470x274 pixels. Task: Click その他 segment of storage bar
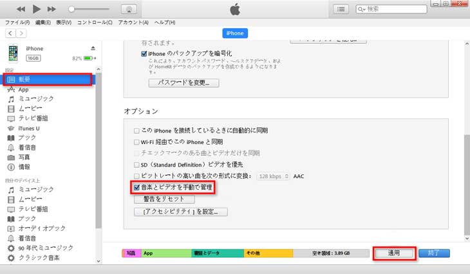268,253
